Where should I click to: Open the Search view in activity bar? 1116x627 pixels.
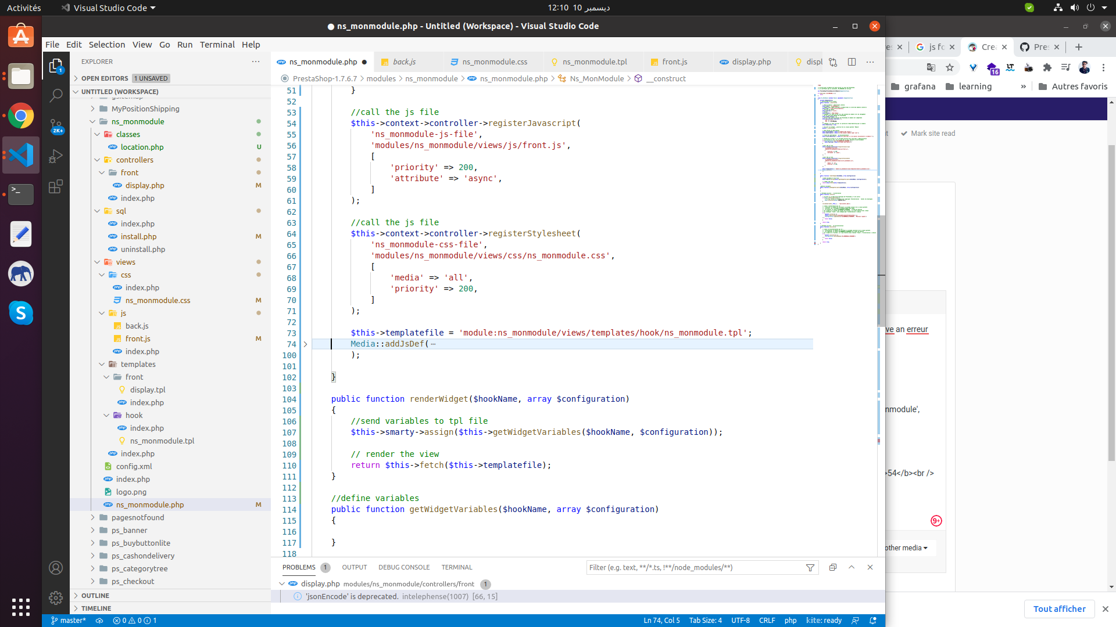(56, 96)
